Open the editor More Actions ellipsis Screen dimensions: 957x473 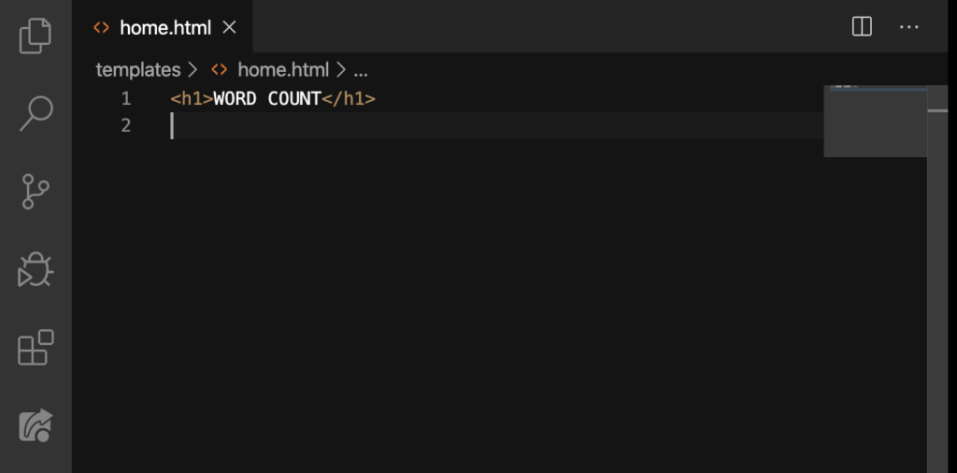tap(908, 27)
